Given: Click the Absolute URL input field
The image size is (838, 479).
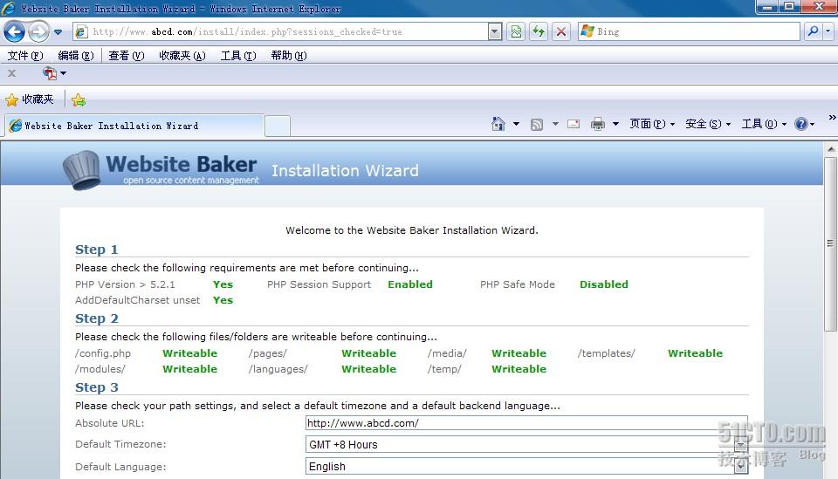Looking at the screenshot, I should [x=526, y=423].
